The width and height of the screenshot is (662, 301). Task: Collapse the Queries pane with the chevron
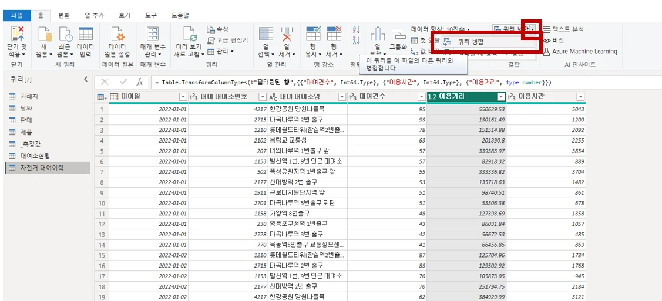tap(86, 79)
